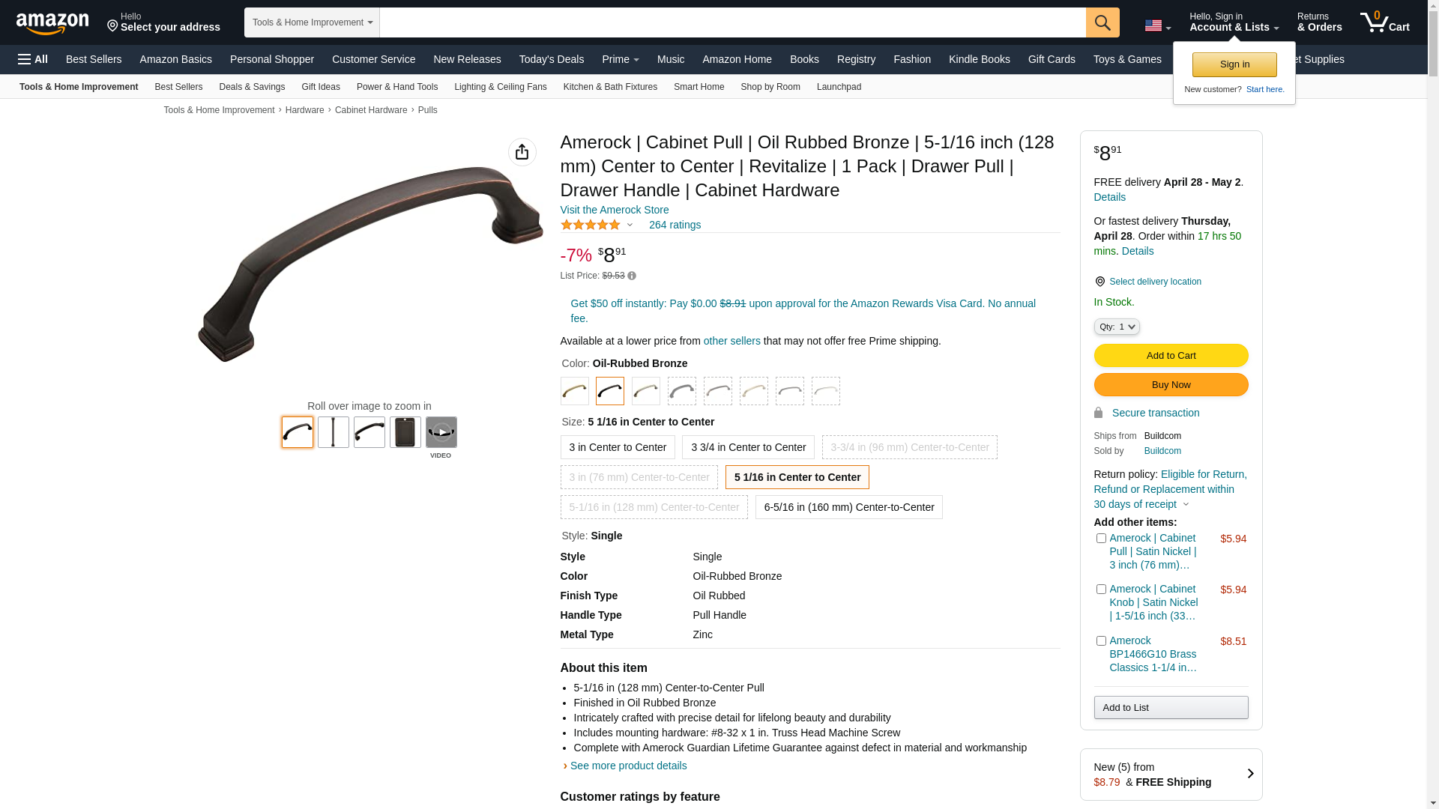Check the Satin Nickel Cabinet Knob add-on

click(1101, 590)
